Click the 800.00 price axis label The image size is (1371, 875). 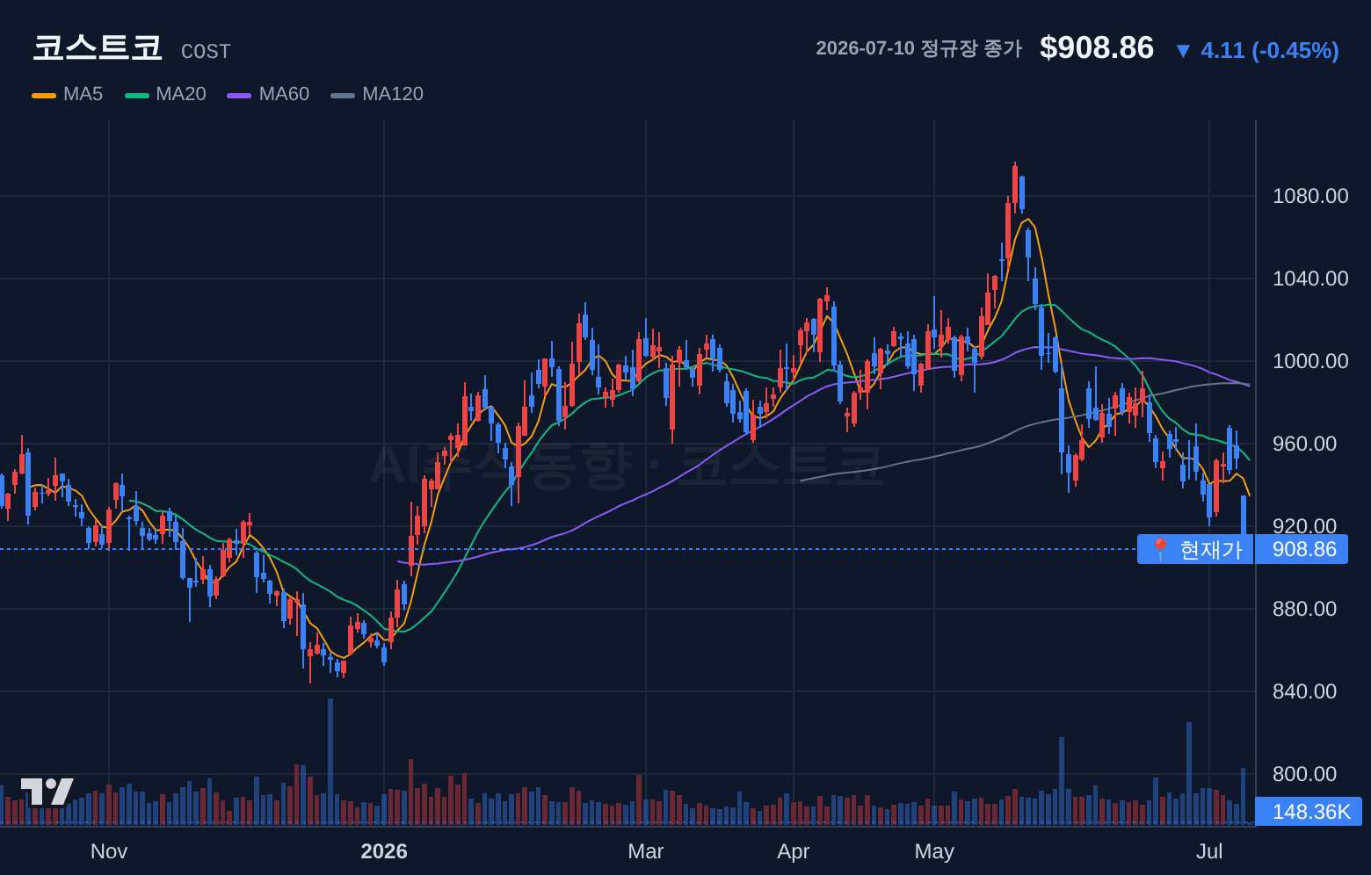pyautogui.click(x=1304, y=774)
